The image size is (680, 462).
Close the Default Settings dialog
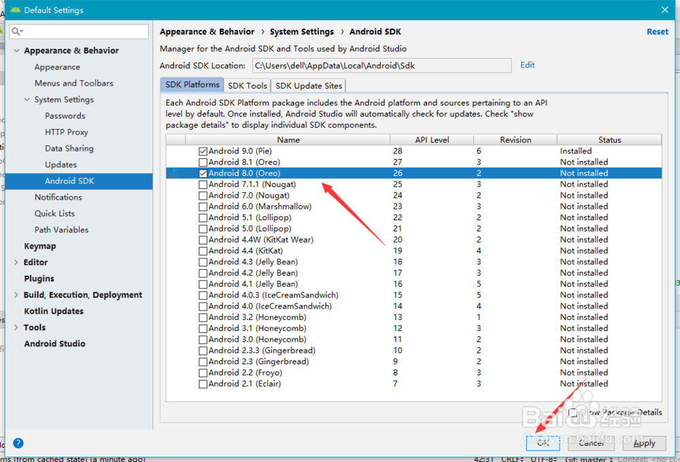[x=664, y=10]
